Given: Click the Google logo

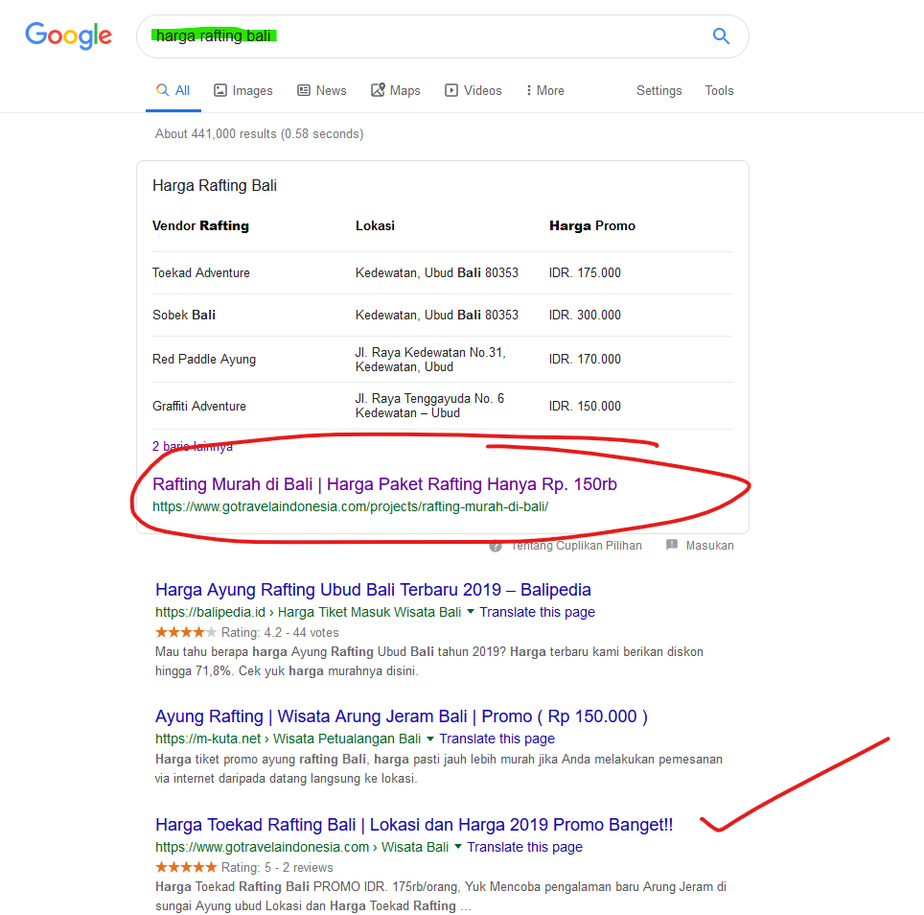Looking at the screenshot, I should (x=68, y=35).
